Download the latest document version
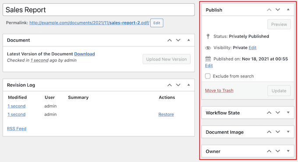 [x=85, y=54]
